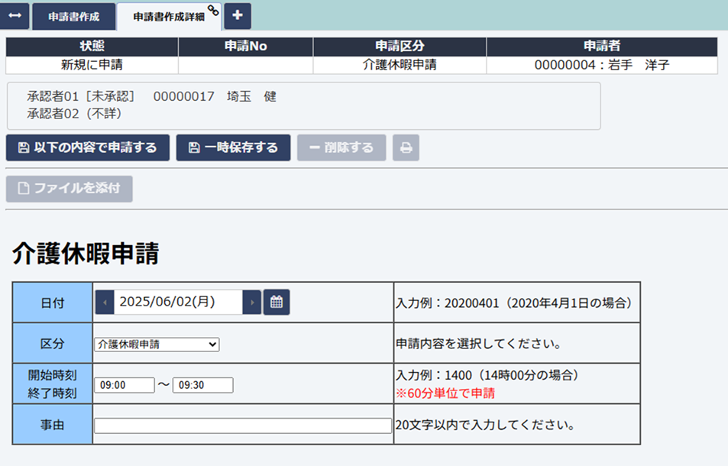The height and width of the screenshot is (466, 728).
Task: Attach a file via ファイルを添付
Action: 70,189
